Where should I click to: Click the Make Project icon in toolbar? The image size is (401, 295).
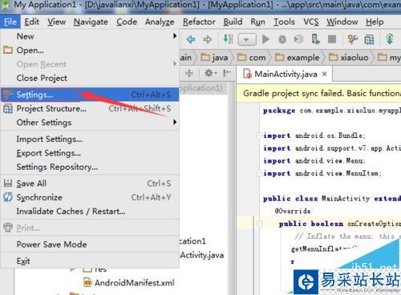pos(228,39)
